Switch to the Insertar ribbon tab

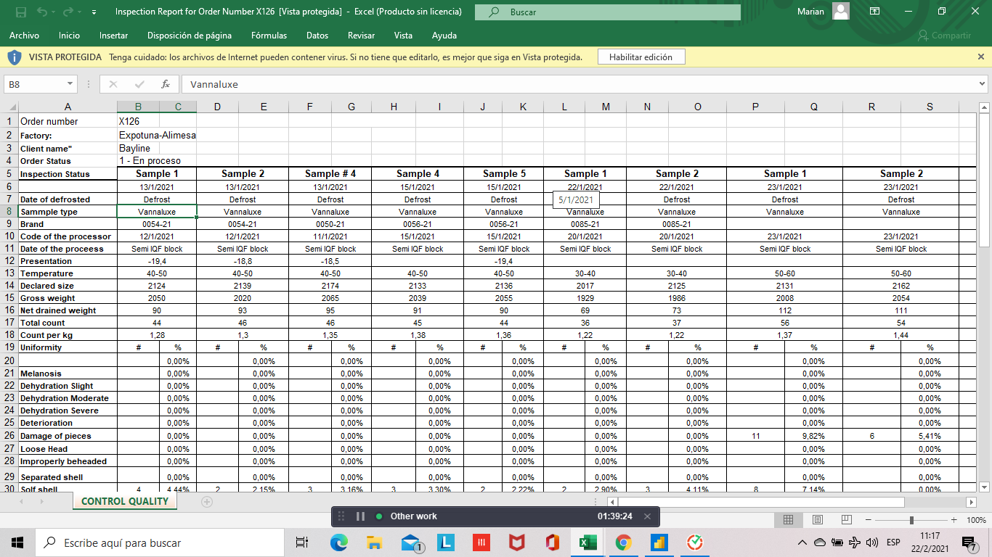[x=114, y=36]
